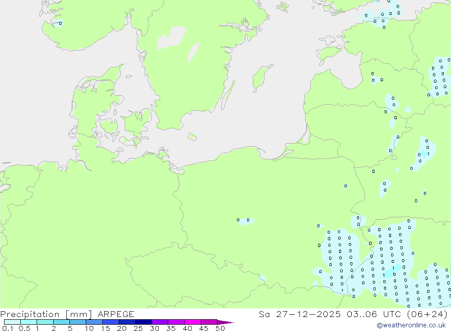Click the '25' legend scale label

pyautogui.click(x=138, y=328)
